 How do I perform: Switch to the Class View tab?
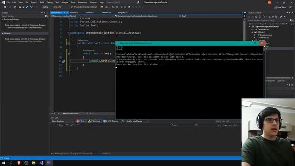click(281, 81)
